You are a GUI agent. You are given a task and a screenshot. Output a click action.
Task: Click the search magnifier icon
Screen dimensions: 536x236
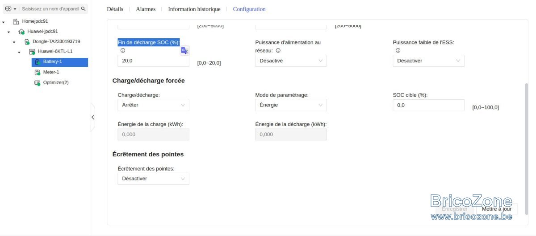point(83,8)
